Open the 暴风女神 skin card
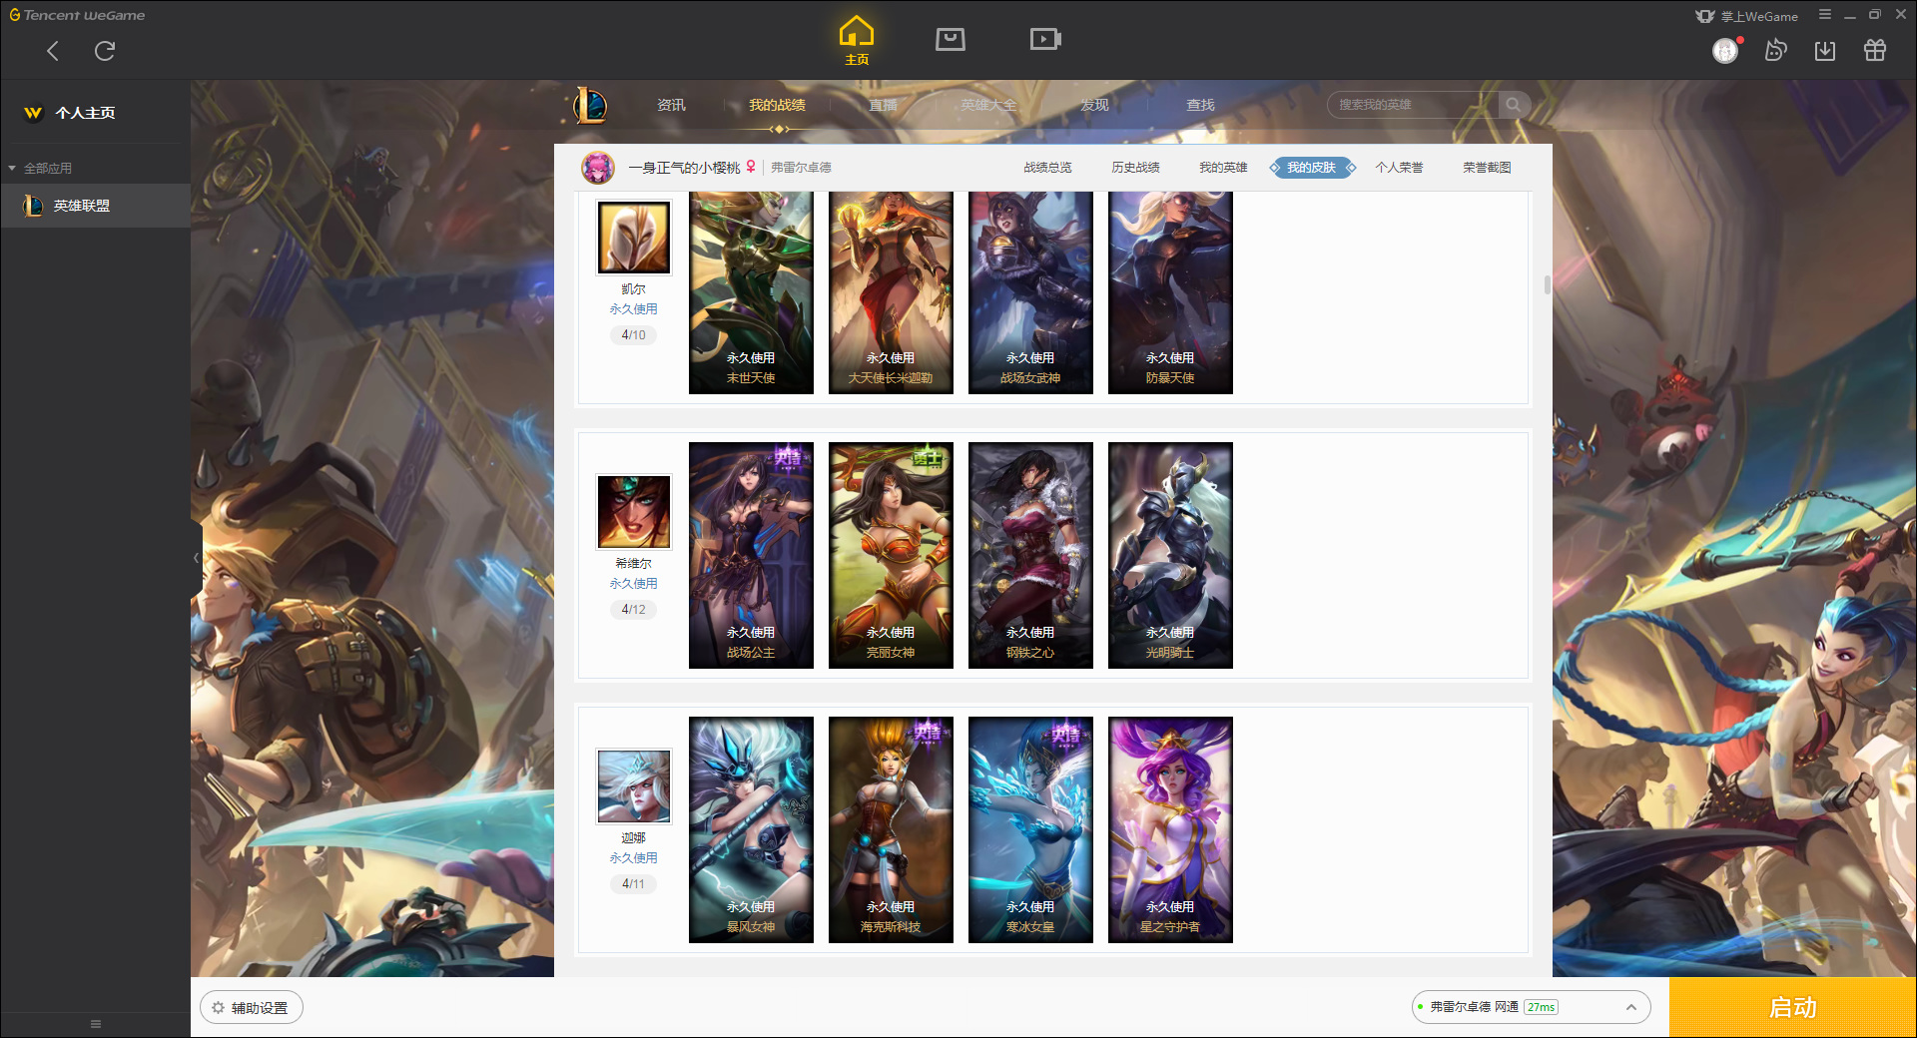Viewport: 1917px width, 1038px height. point(751,829)
